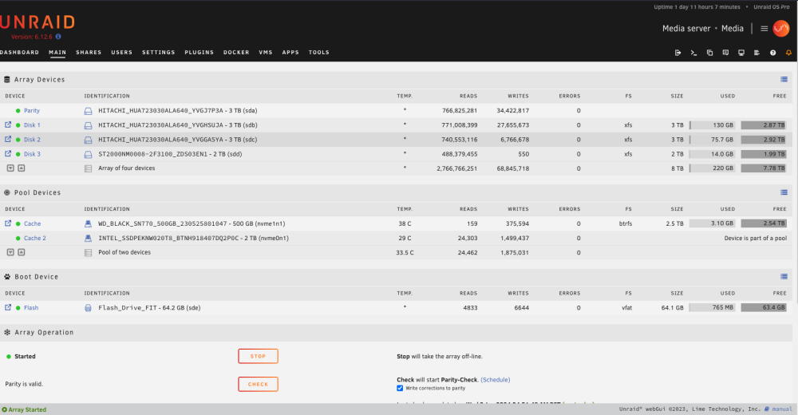Click the copy windows icon in top toolbar
This screenshot has height=415, width=798.
[x=710, y=53]
